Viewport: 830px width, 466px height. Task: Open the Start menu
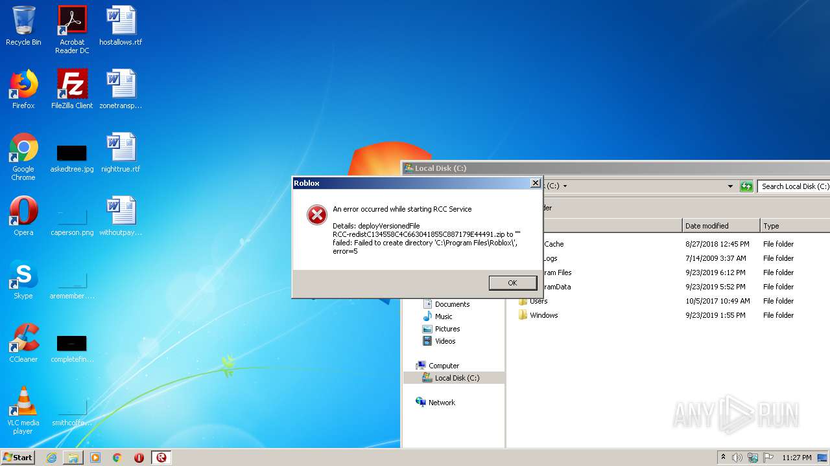tap(18, 457)
